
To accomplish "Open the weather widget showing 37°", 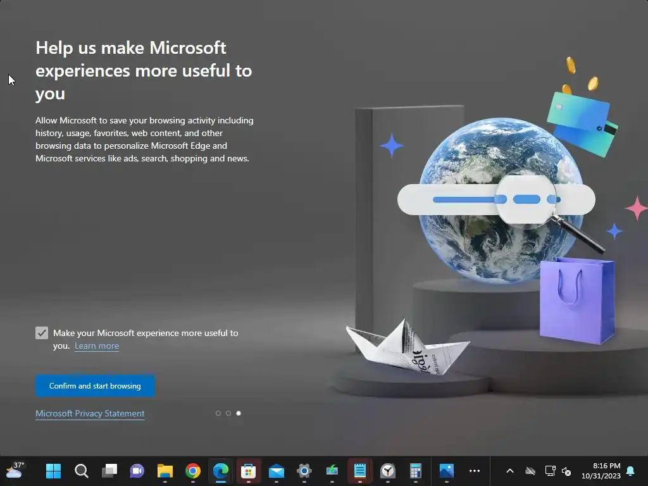I will tap(15, 470).
